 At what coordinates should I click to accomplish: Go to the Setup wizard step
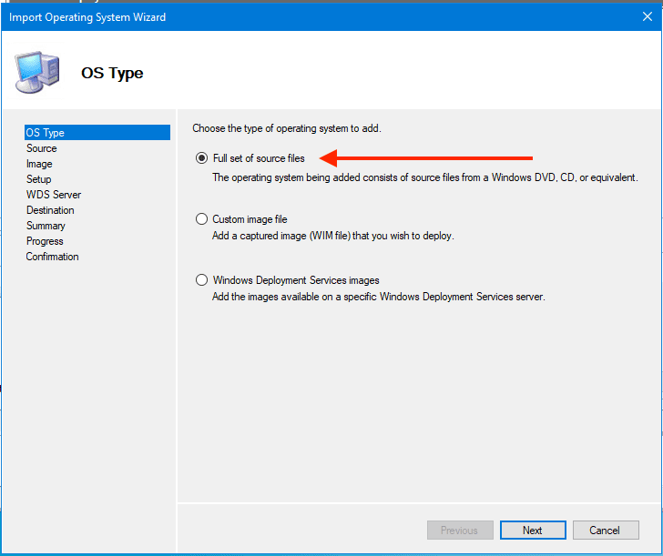pyautogui.click(x=38, y=179)
